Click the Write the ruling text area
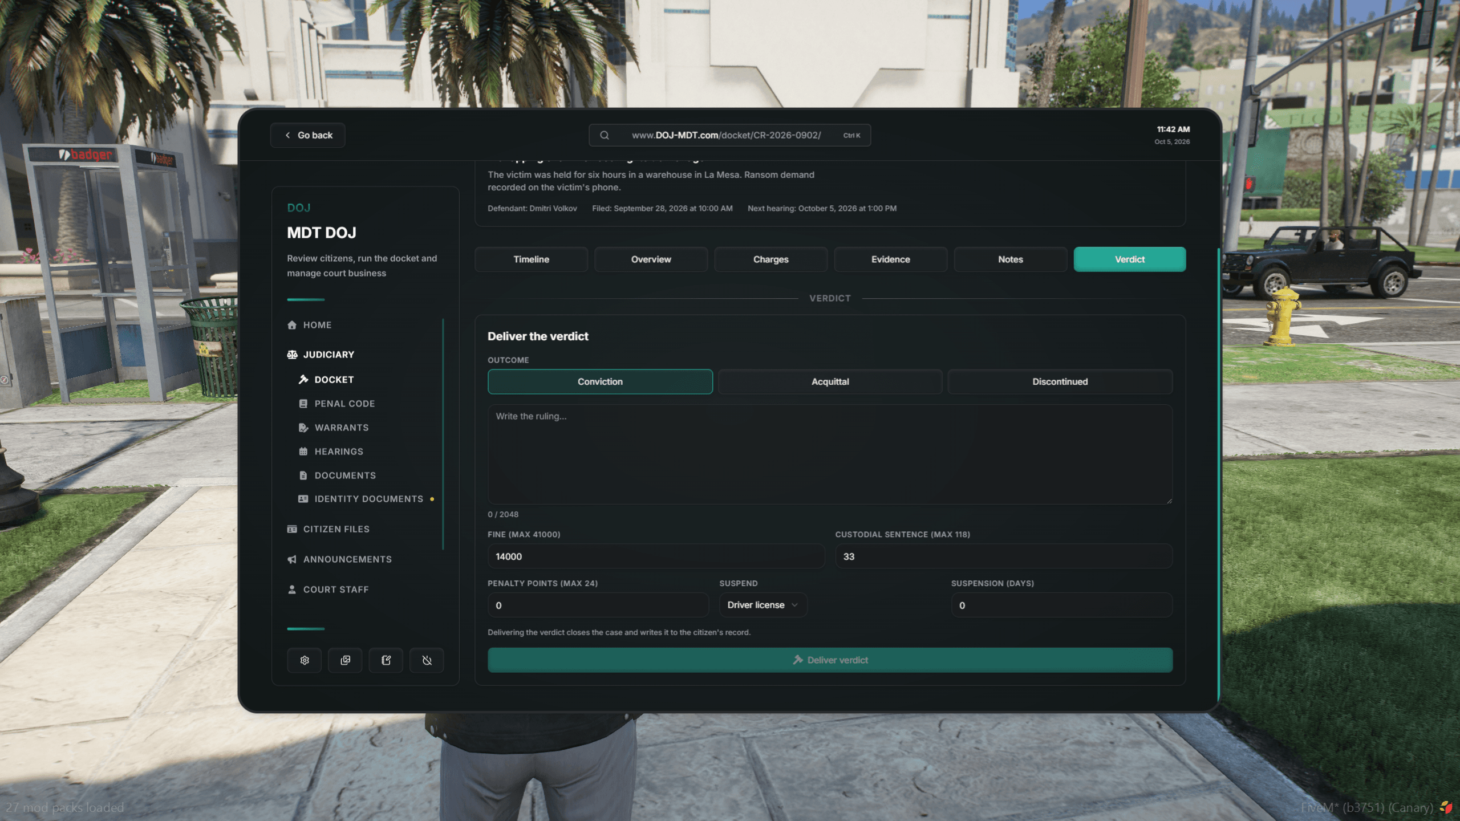The image size is (1460, 821). [x=830, y=454]
